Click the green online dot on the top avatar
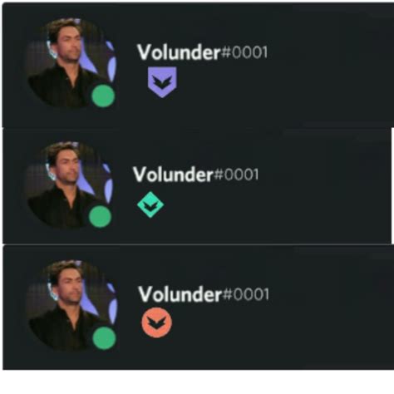This screenshot has height=394, width=394. pyautogui.click(x=103, y=96)
